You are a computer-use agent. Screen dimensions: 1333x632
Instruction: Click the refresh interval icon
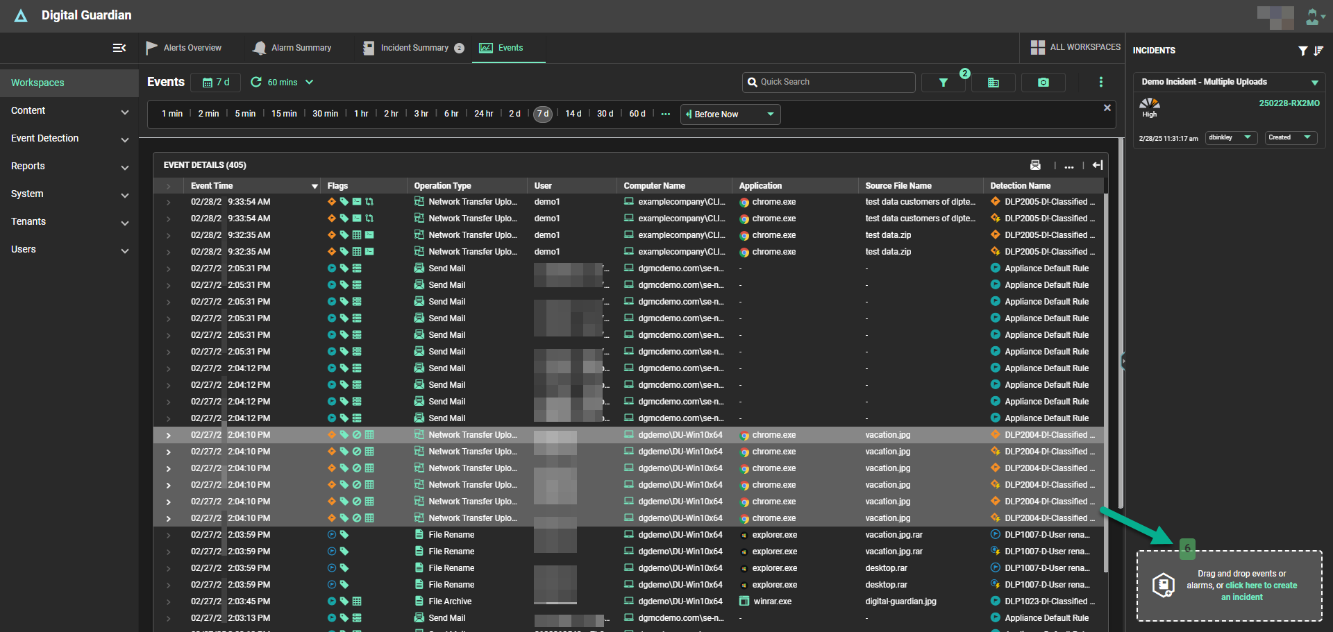(256, 82)
